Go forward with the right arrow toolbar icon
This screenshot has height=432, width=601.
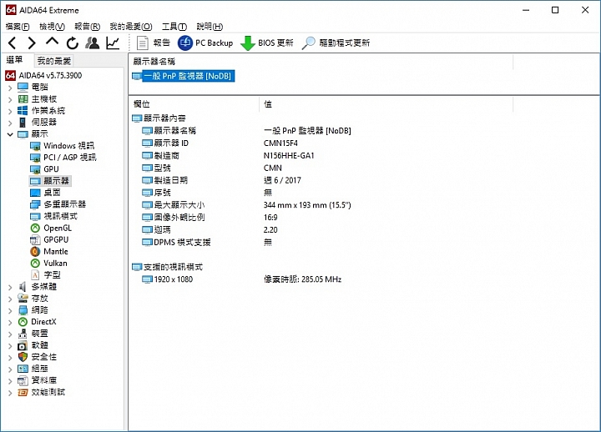(x=32, y=43)
